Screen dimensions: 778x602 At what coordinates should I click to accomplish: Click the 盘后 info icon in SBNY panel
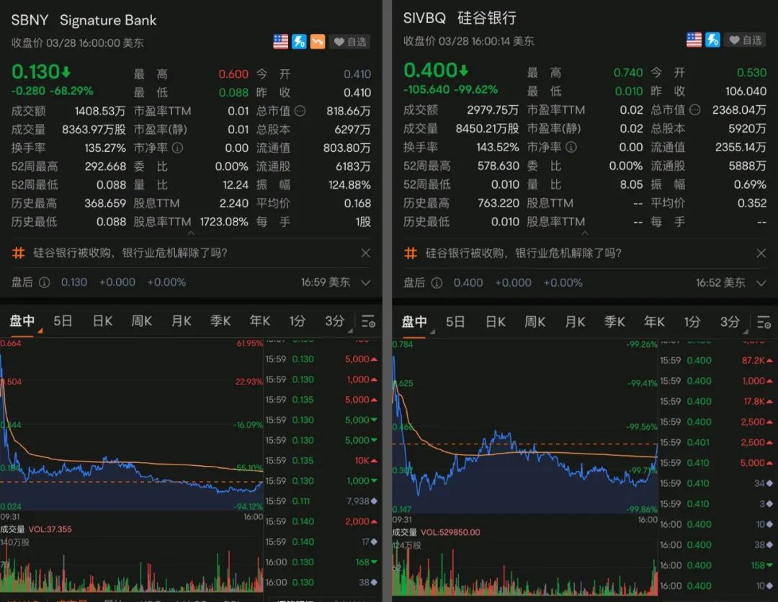point(44,282)
